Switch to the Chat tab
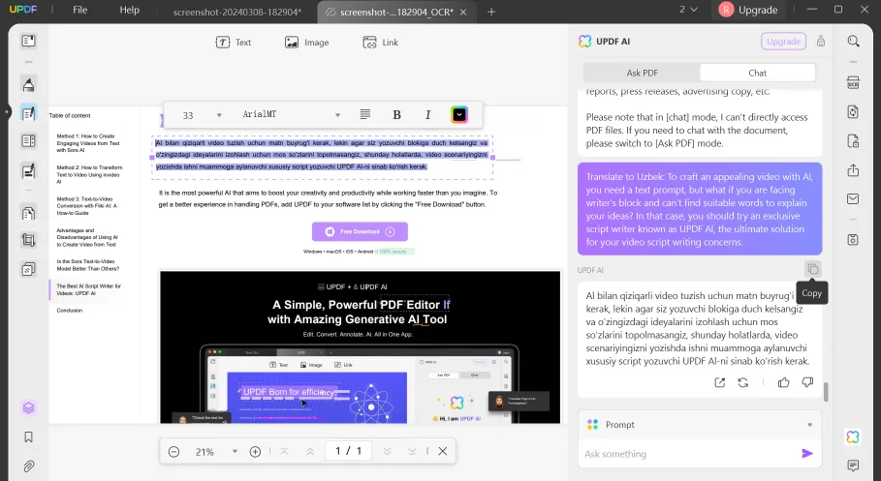Image resolution: width=881 pixels, height=481 pixels. point(757,73)
